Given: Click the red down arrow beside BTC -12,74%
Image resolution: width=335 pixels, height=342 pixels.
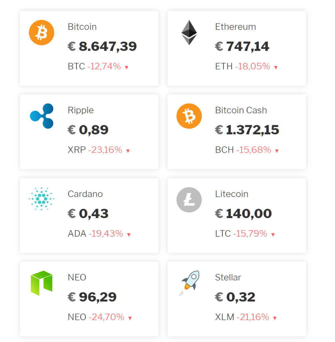Looking at the screenshot, I should click(x=127, y=67).
